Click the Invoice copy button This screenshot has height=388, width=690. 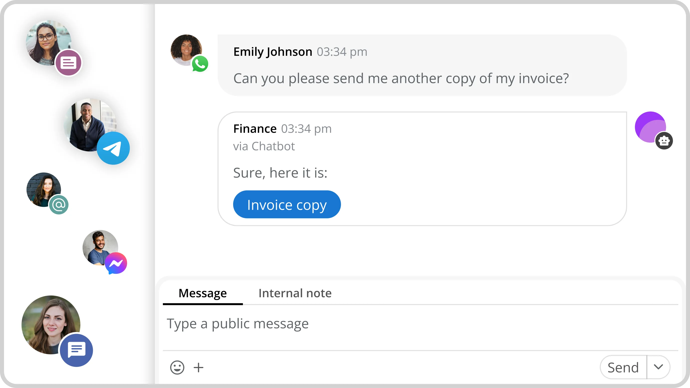[x=287, y=205]
